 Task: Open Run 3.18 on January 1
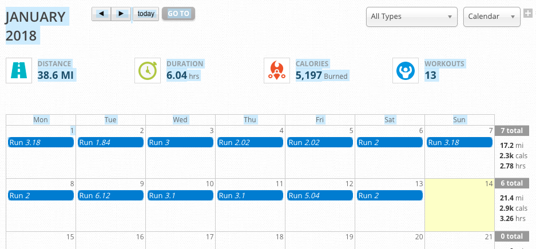(x=41, y=143)
